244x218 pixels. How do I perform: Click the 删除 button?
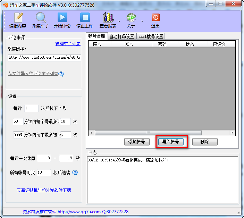(205, 142)
